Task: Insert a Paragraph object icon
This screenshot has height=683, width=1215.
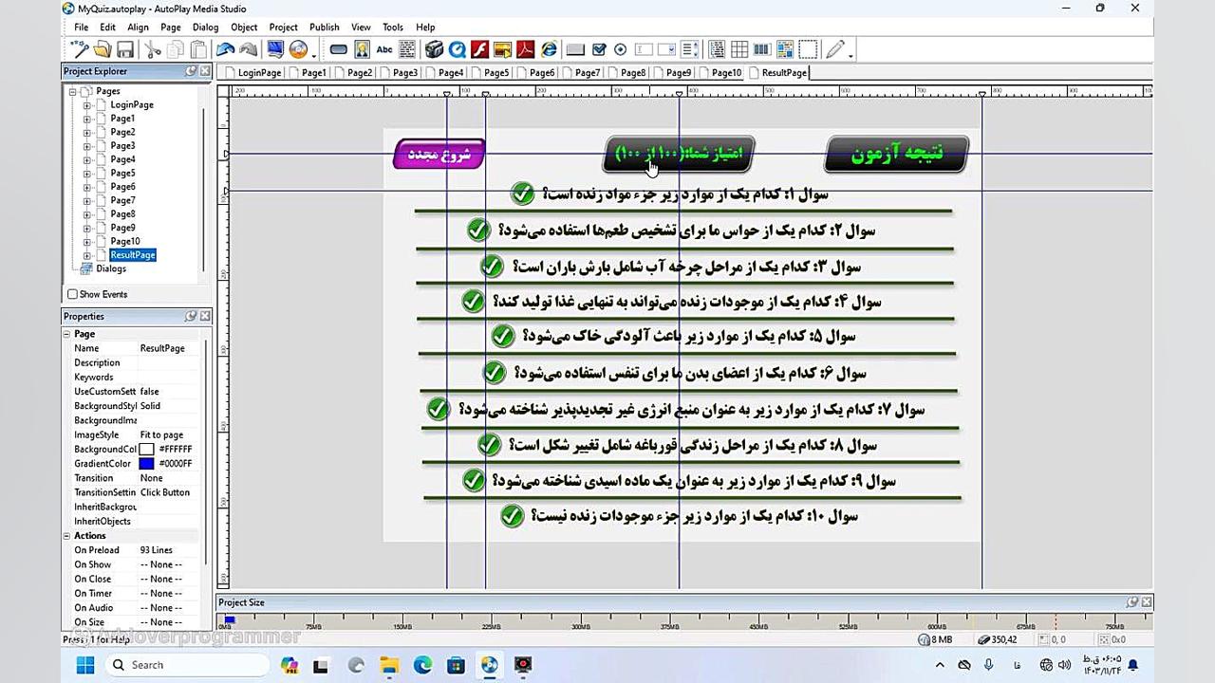Action: 408,49
